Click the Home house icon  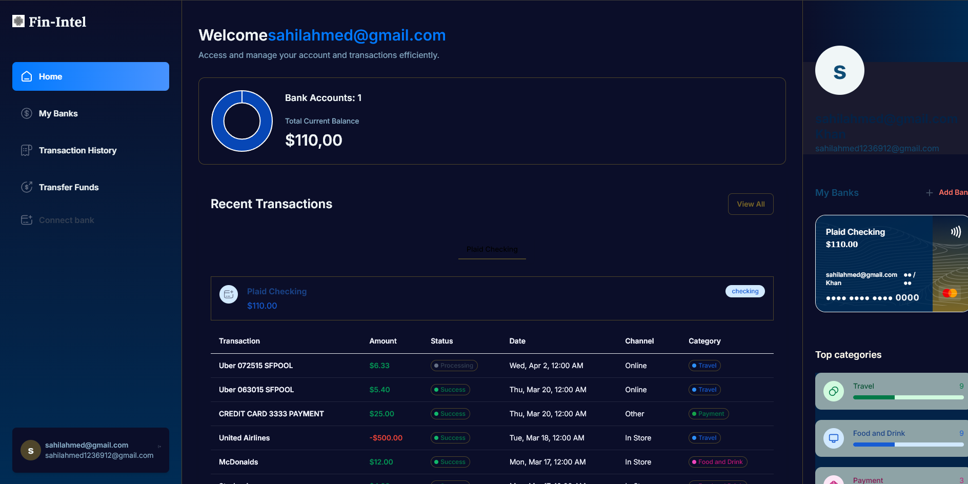27,76
